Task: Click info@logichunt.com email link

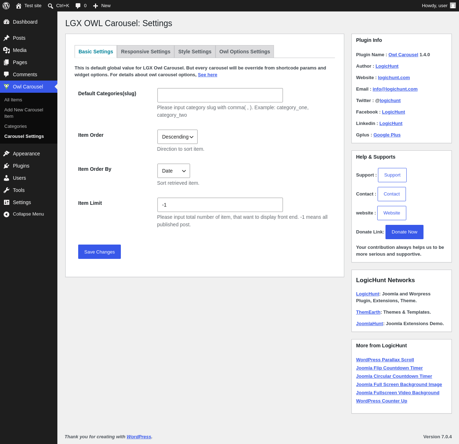Action: click(x=395, y=89)
